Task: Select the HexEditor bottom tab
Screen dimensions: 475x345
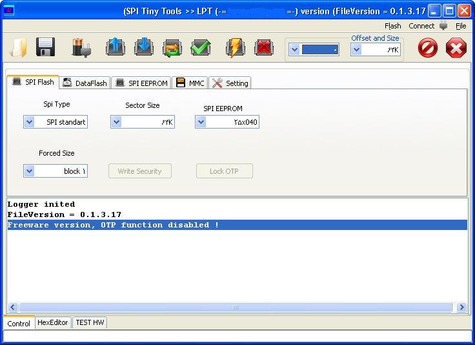Action: 53,322
